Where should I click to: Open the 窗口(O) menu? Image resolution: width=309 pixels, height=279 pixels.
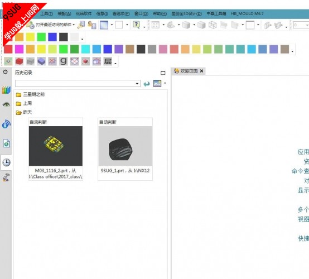[x=141, y=13]
